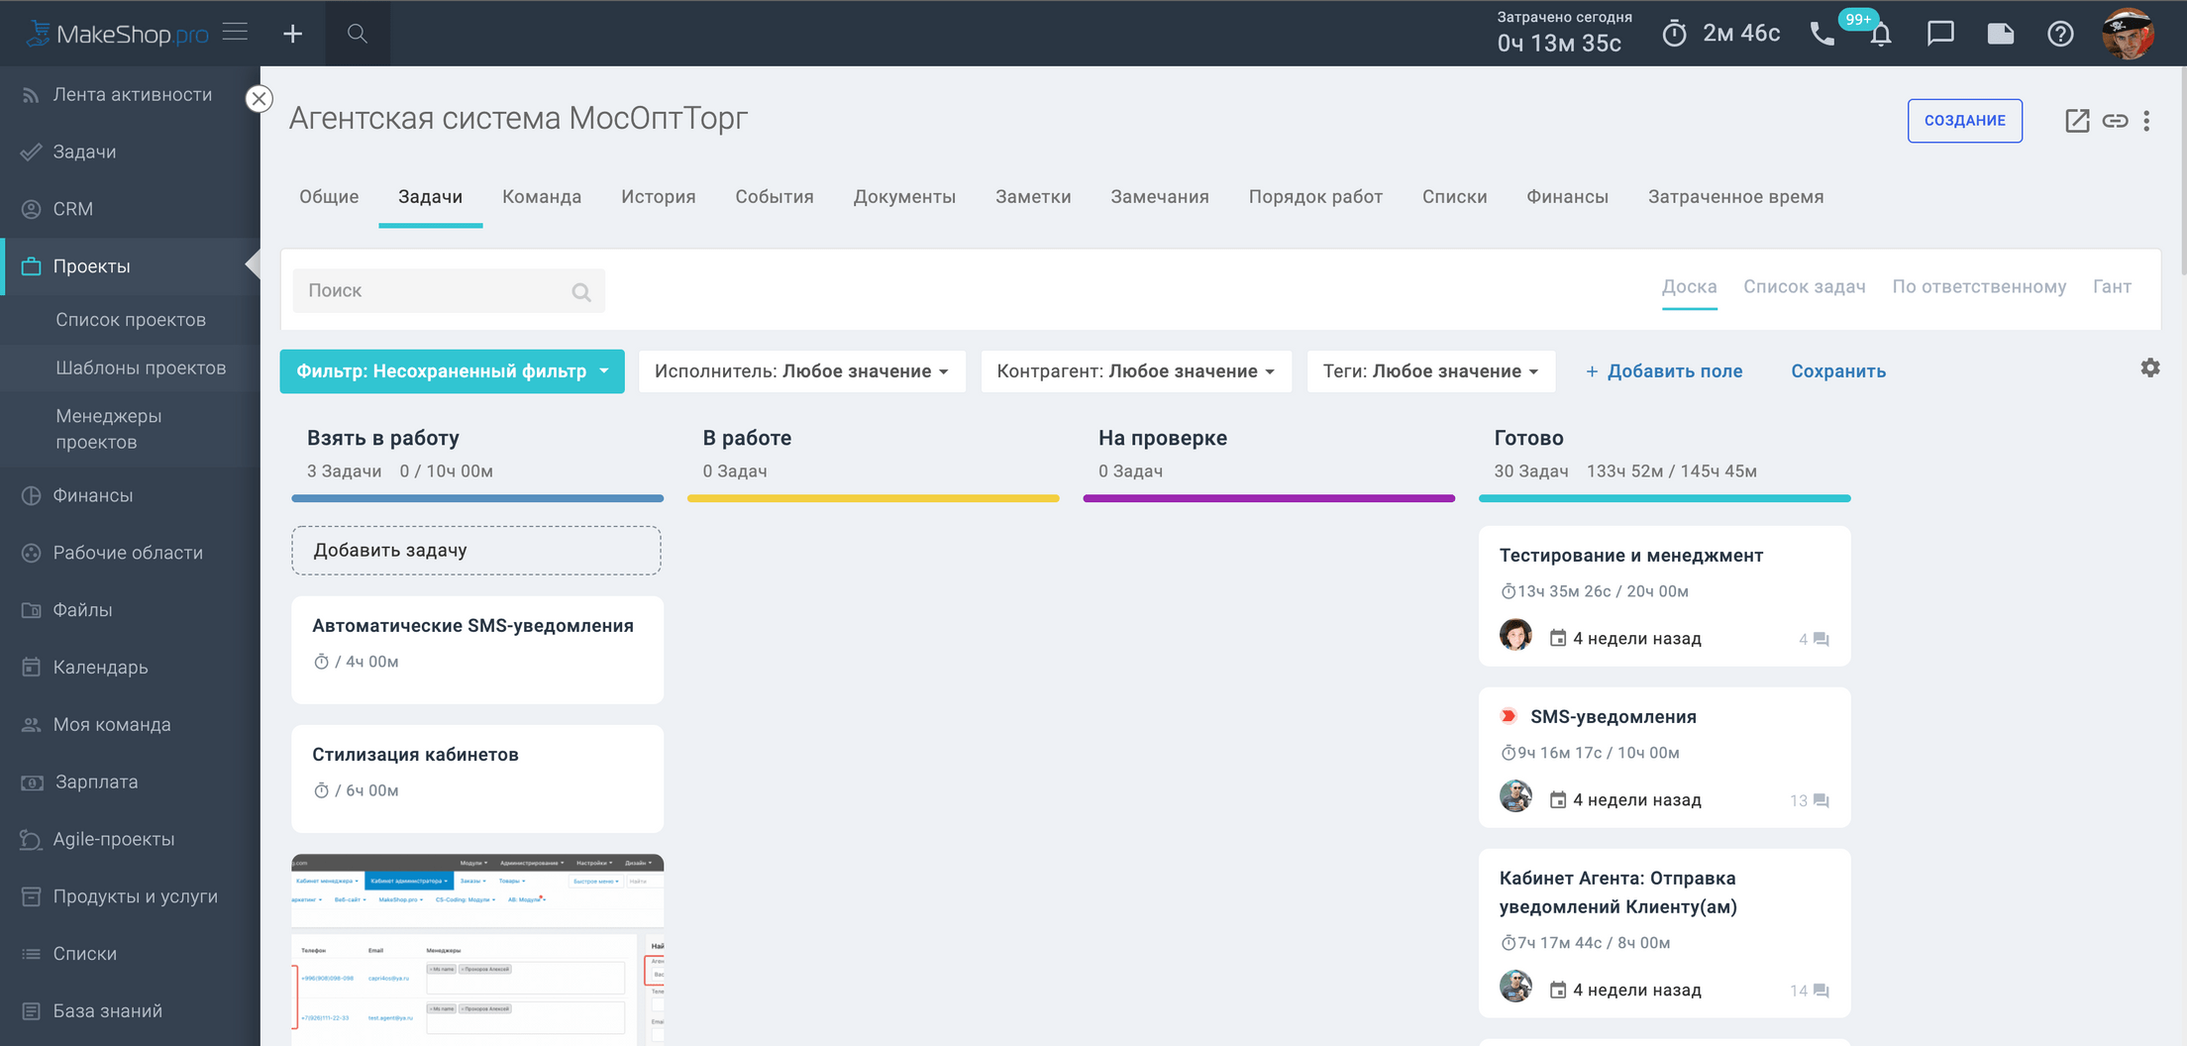This screenshot has height=1046, width=2187.
Task: Click Добавить поле link
Action: [x=1664, y=371]
